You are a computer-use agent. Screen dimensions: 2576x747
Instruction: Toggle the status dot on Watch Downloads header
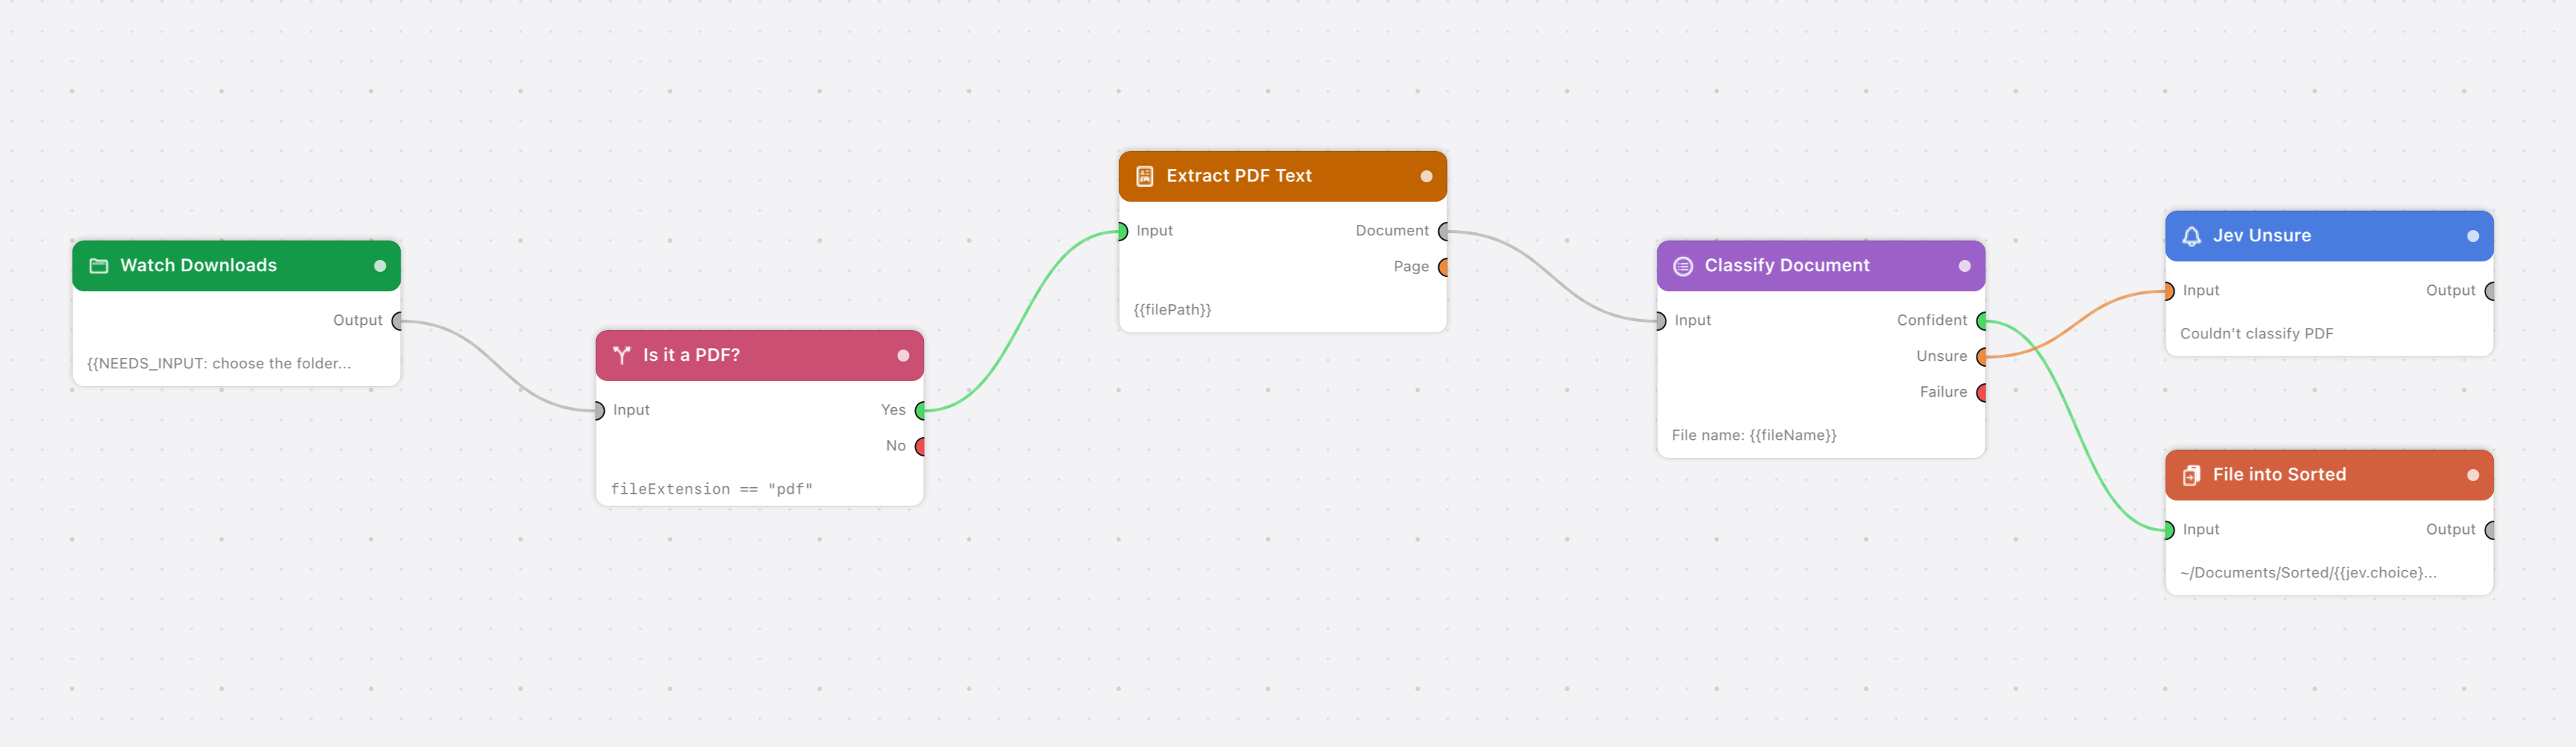point(380,266)
